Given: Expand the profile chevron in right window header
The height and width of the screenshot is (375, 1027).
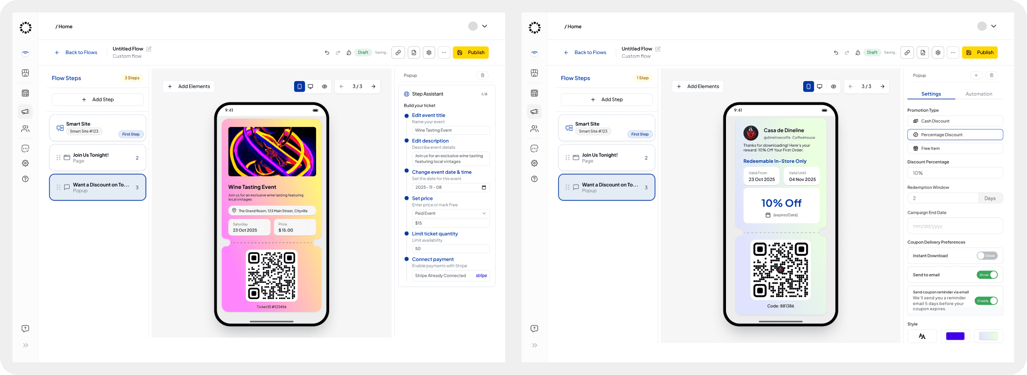Looking at the screenshot, I should tap(994, 26).
